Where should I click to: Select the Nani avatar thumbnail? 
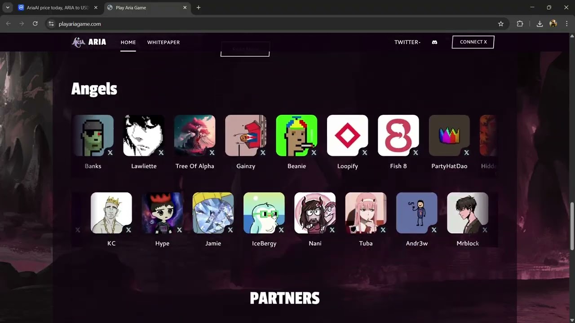point(315,213)
